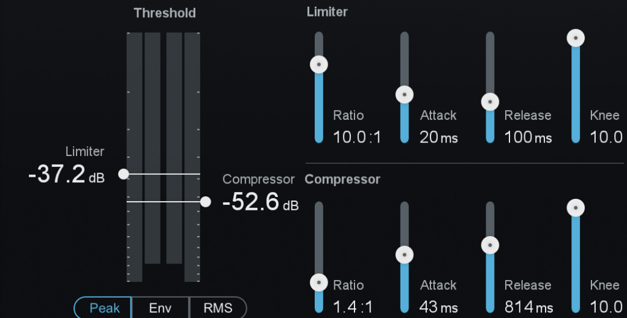Screen dimensions: 627x318
Task: Click the Compressor threshold handle
Action: [206, 201]
